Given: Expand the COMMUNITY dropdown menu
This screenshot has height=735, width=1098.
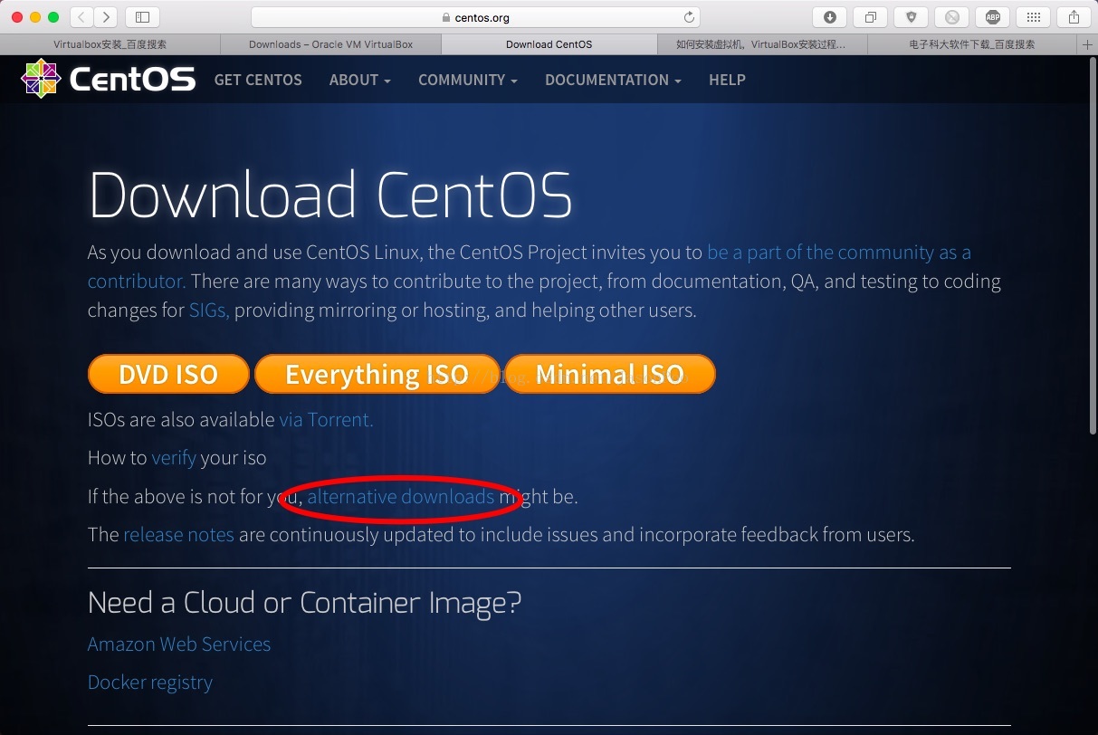Looking at the screenshot, I should [468, 80].
